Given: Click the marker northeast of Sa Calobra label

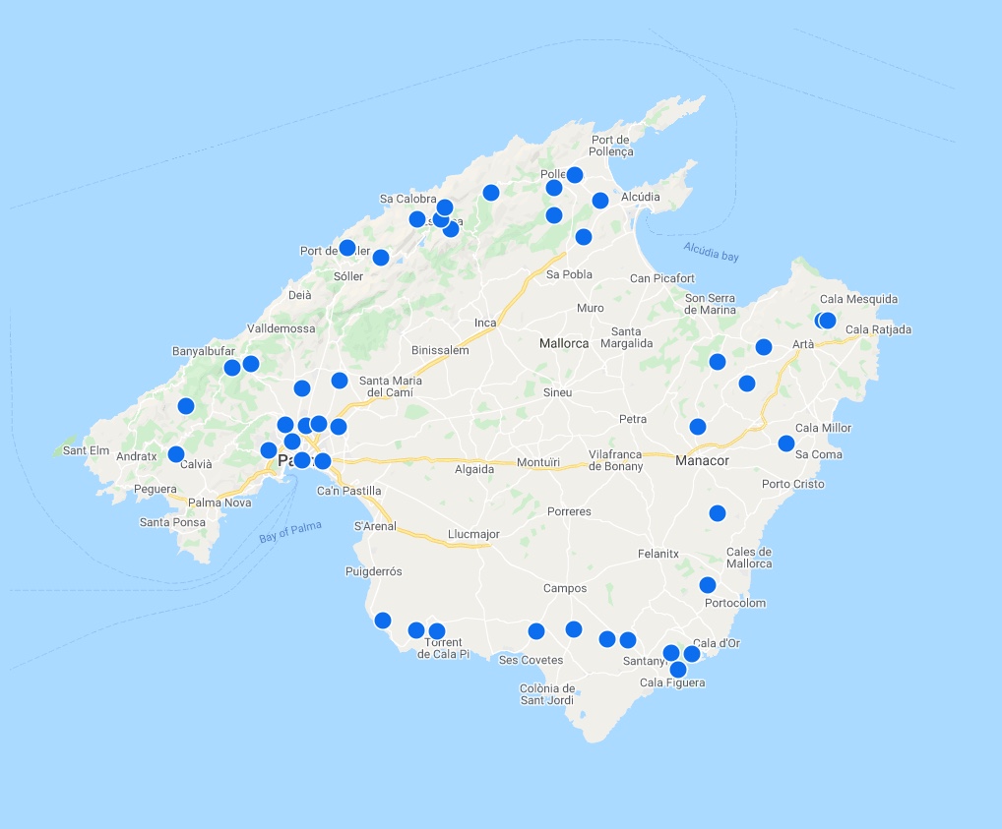Looking at the screenshot, I should [x=491, y=193].
